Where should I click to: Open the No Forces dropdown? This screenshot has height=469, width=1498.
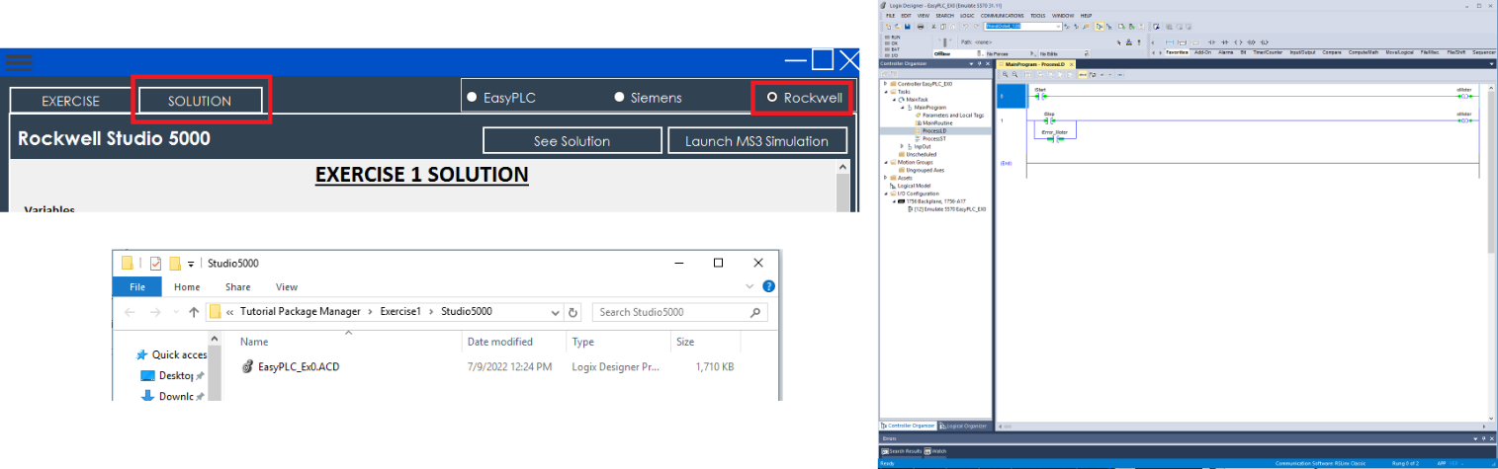1033,53
